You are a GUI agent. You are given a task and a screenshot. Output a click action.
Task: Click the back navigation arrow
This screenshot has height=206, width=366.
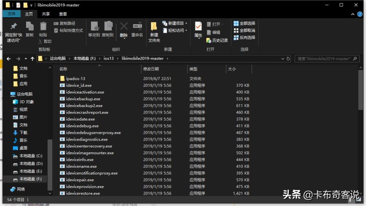(x=8, y=58)
